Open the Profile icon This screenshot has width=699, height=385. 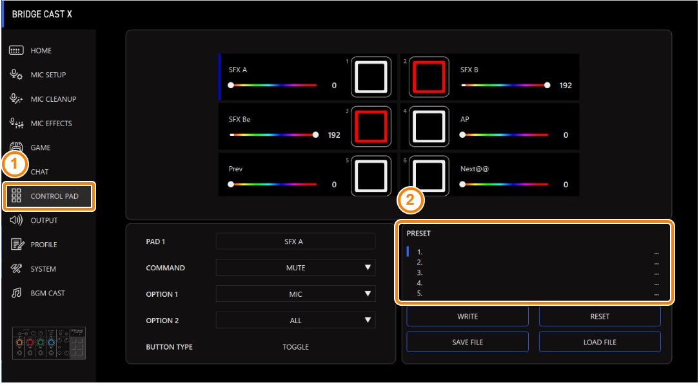tap(17, 245)
